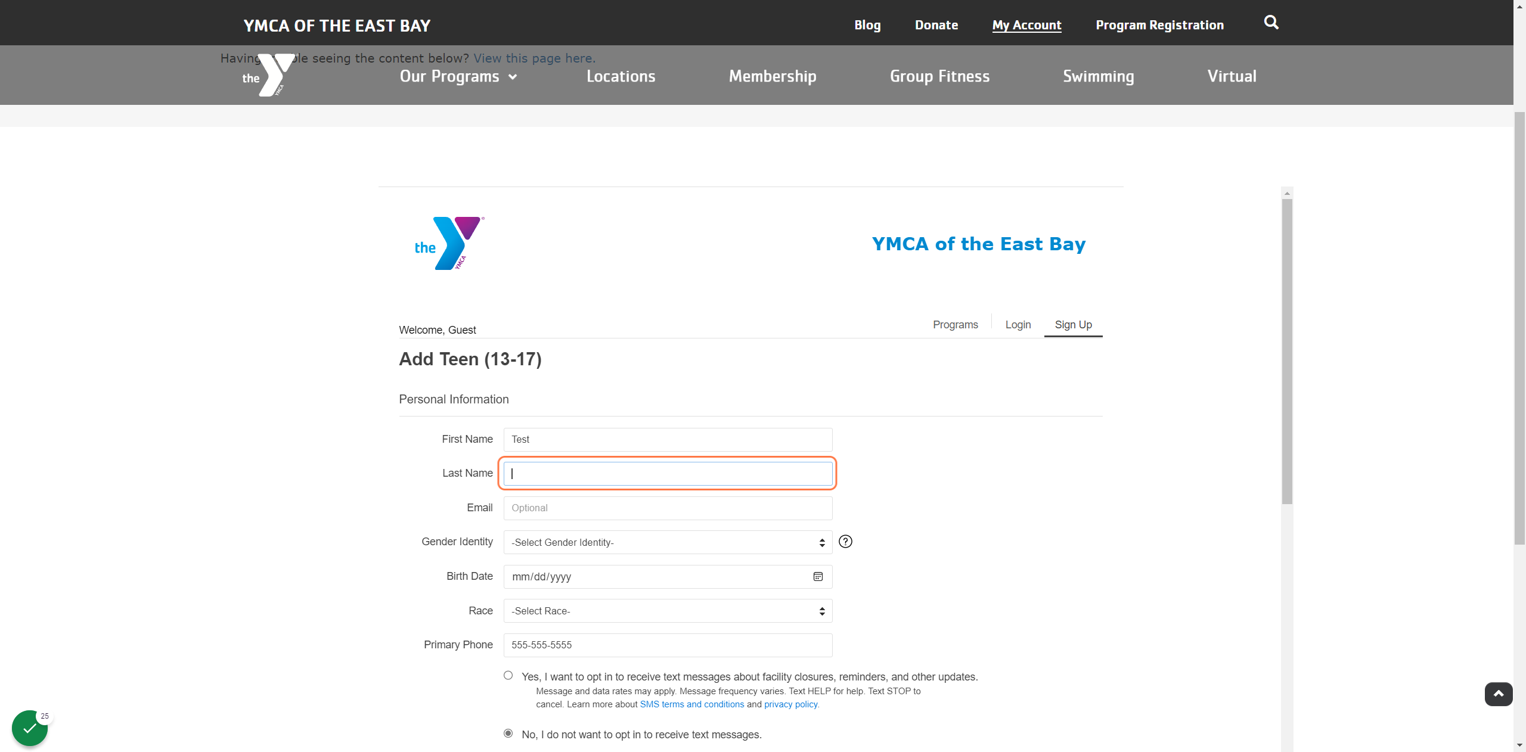1526x752 pixels.
Task: Click the inner frame scroll up arrow
Action: coord(1287,193)
